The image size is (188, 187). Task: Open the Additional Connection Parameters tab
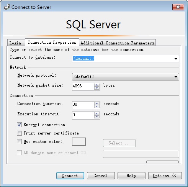[x=118, y=43]
